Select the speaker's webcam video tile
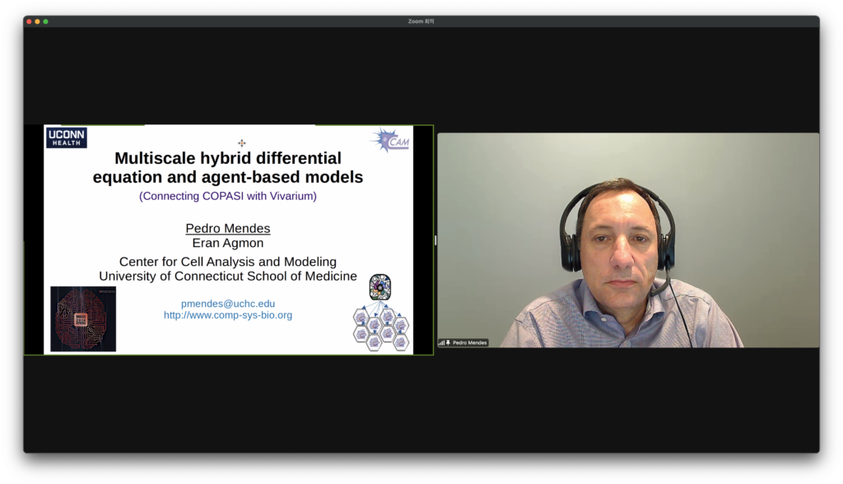The image size is (843, 484). point(627,240)
